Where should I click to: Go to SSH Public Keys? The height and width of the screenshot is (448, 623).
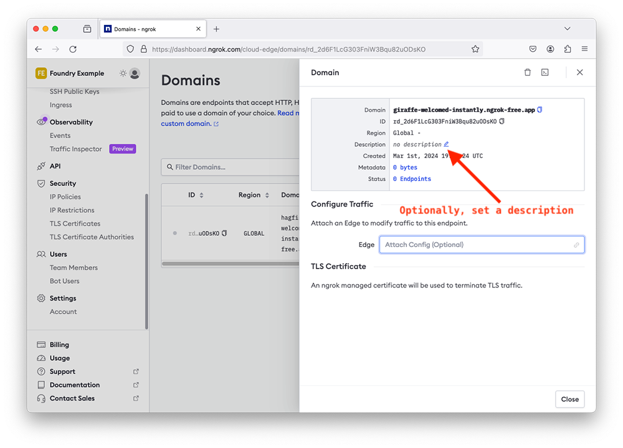coord(74,91)
